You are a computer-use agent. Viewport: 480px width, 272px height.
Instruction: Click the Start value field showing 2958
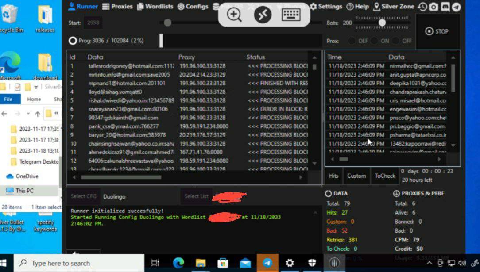coord(93,23)
